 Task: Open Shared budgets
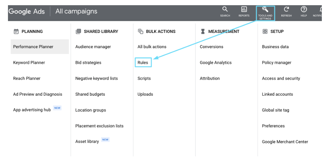[x=90, y=94]
